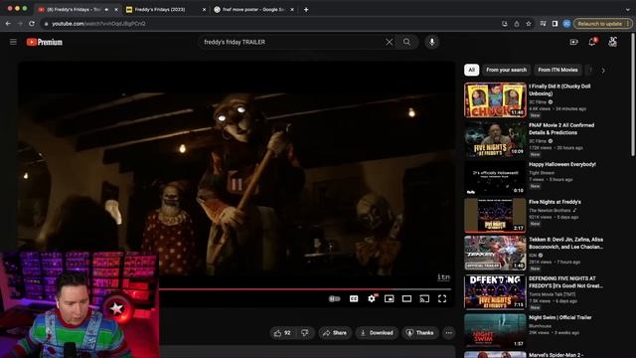Open Night Swim Official Trailer video
Viewport: 636px width, 358px height.
point(495,331)
